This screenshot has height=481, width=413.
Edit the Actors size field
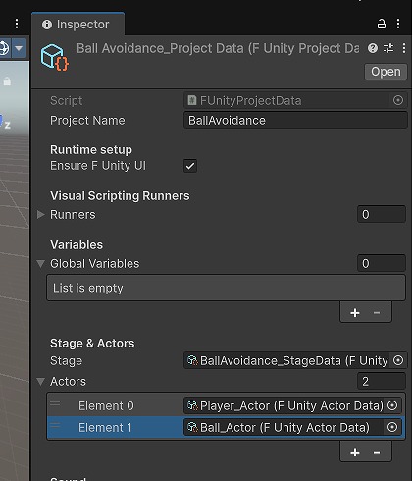tap(382, 381)
